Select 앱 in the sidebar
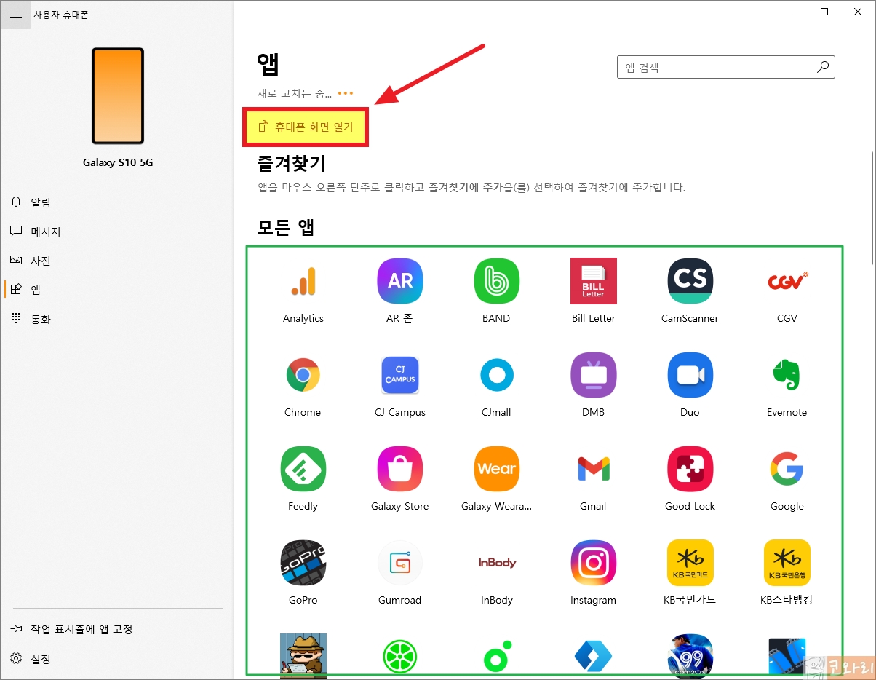Screen dimensions: 876x680 click(x=116, y=290)
